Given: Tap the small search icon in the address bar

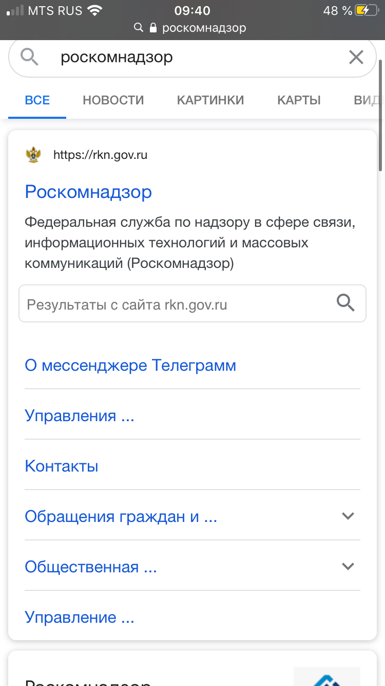Looking at the screenshot, I should pos(138,28).
